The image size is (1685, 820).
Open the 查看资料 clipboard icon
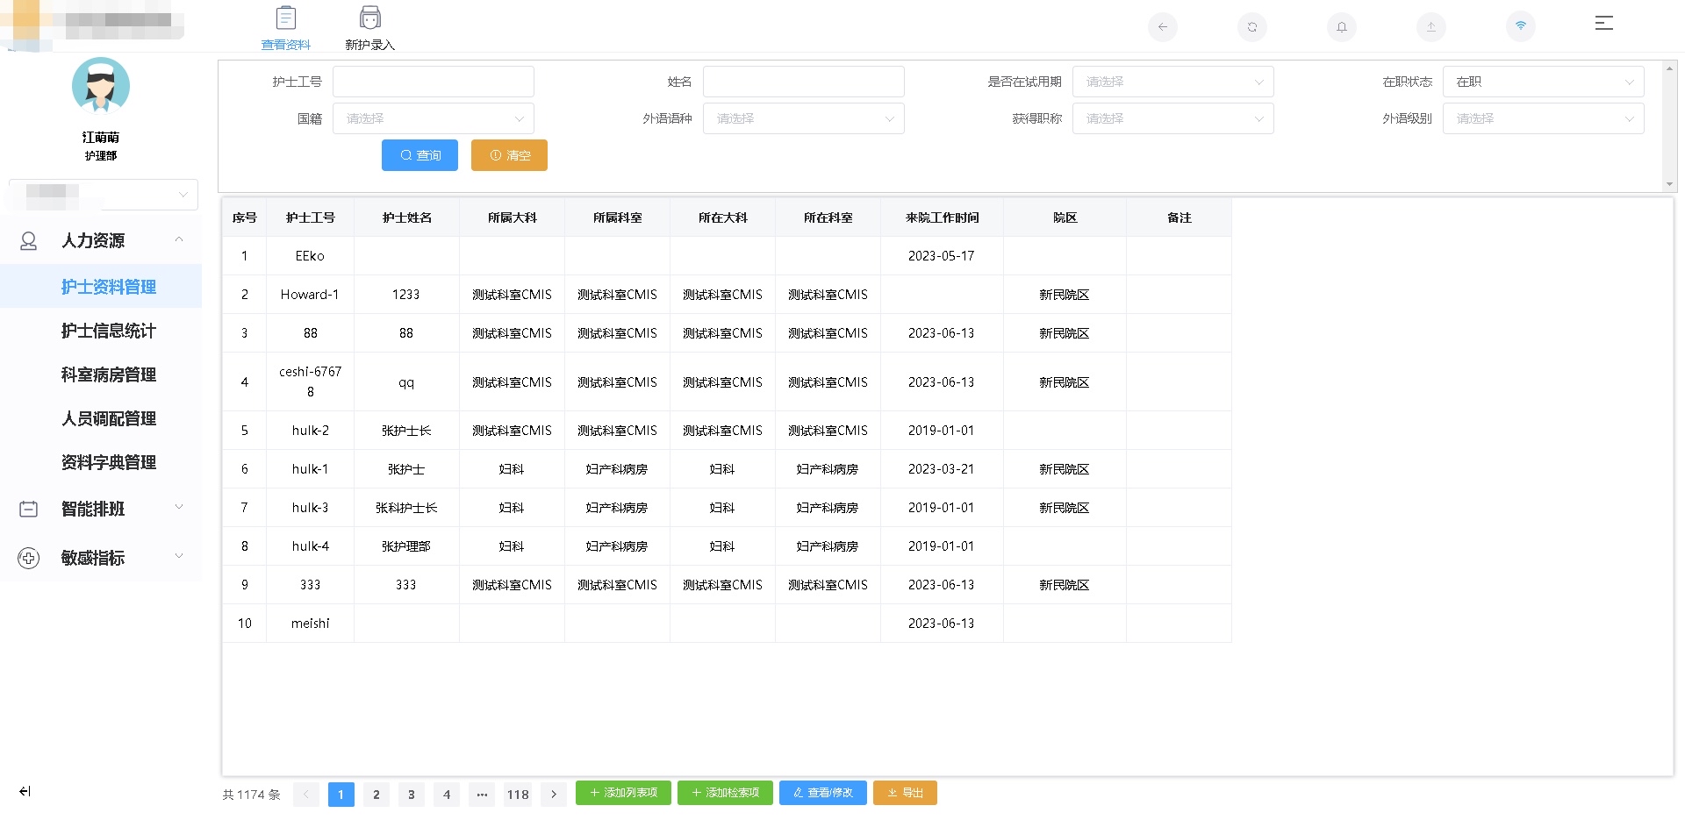pyautogui.click(x=286, y=18)
